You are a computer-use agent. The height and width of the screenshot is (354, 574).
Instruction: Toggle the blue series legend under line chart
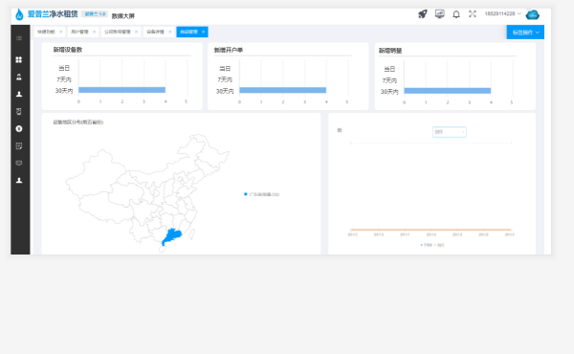(x=426, y=245)
